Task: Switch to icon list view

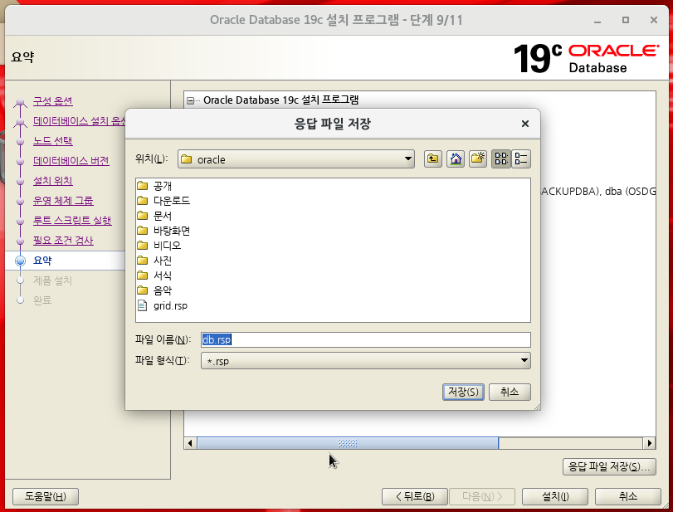Action: tap(501, 158)
